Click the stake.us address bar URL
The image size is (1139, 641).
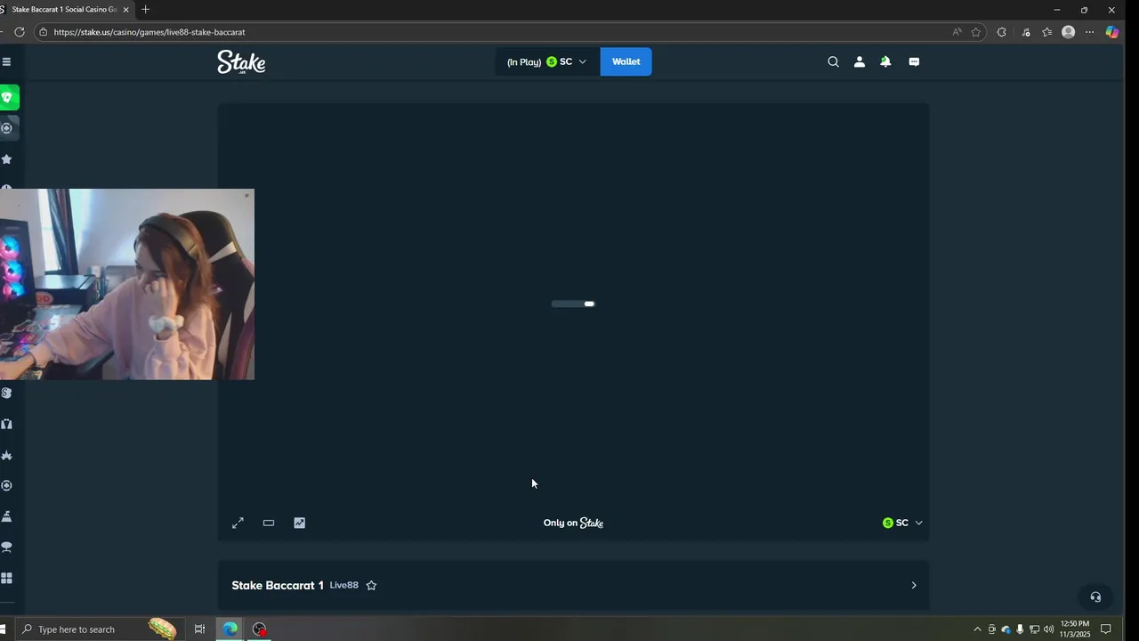(149, 32)
